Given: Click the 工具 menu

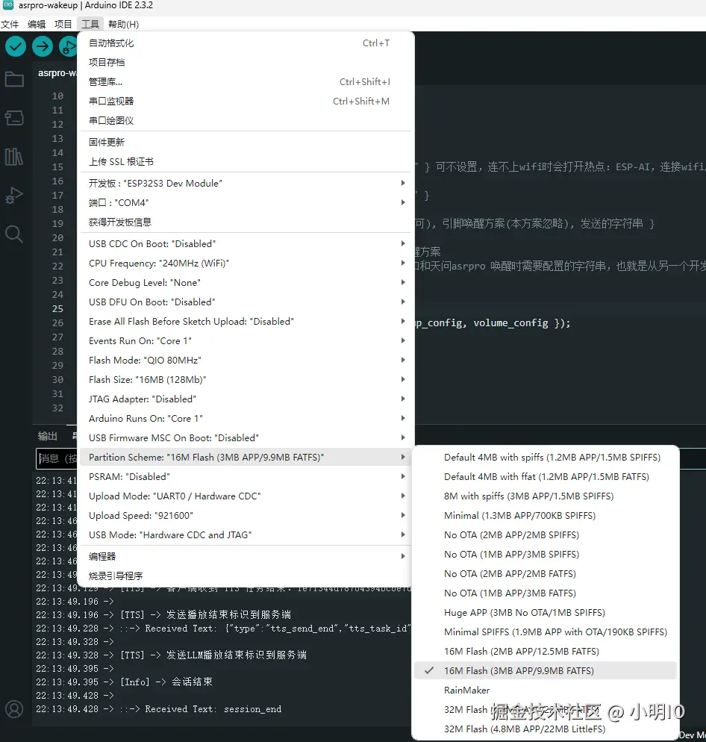Looking at the screenshot, I should coord(90,24).
